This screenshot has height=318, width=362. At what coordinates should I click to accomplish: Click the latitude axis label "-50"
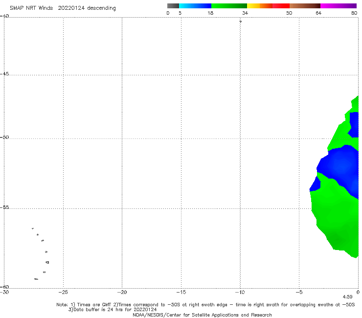point(4,137)
